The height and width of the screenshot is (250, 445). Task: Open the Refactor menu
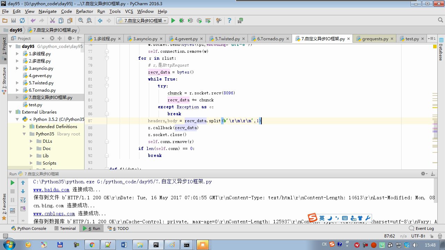point(84,11)
